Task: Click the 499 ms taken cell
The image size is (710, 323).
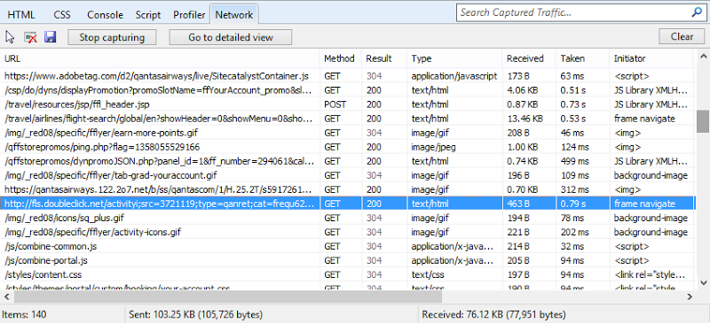Action: pyautogui.click(x=574, y=161)
